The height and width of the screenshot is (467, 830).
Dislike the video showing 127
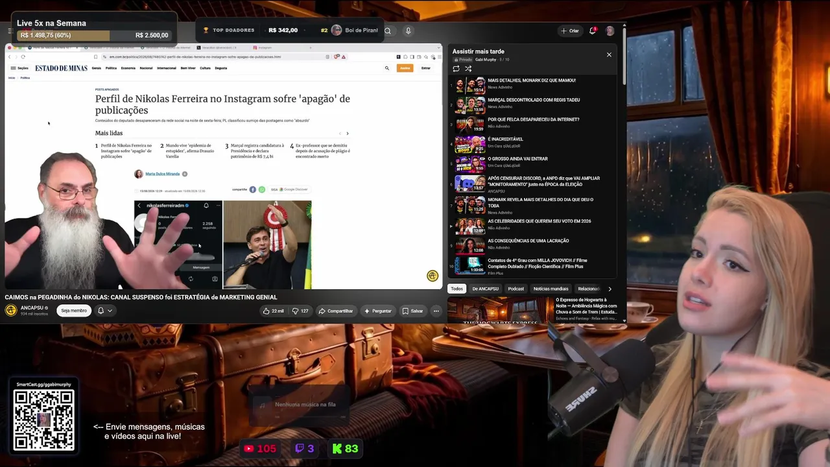300,311
